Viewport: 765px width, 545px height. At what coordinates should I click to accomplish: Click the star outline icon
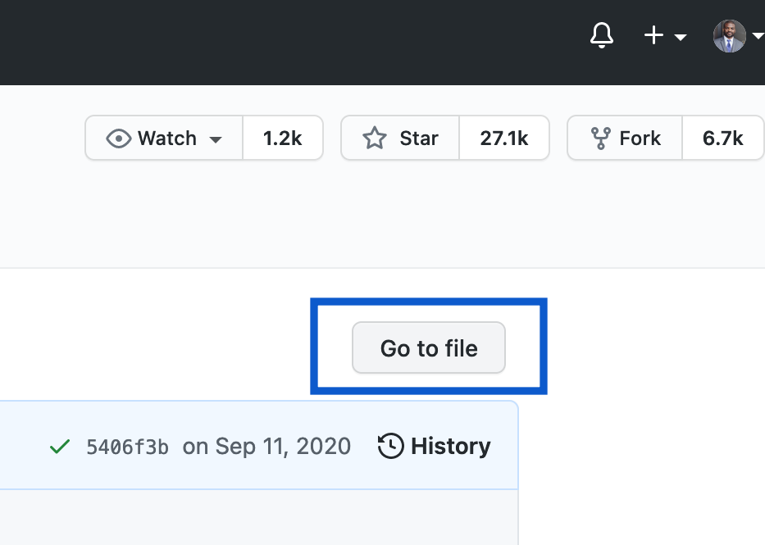[x=374, y=138]
